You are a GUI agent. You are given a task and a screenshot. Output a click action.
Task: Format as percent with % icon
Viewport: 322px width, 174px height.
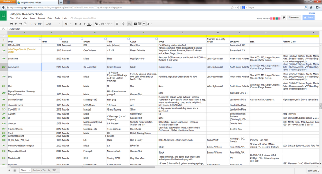(x=35, y=24)
